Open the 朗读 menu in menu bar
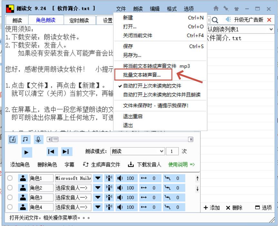This screenshot has height=226, width=278. (138, 9)
